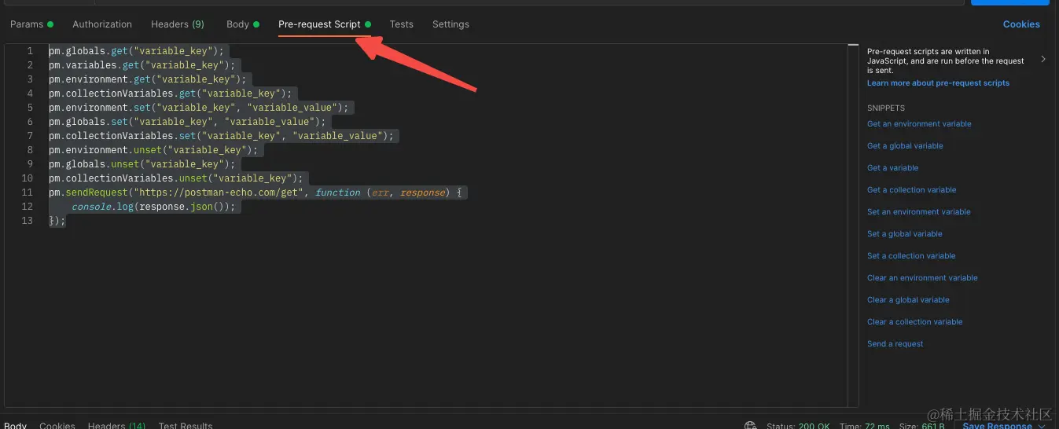Insert the Clear a collection variable snippet
Screen dimensions: 1059x429
(914, 321)
